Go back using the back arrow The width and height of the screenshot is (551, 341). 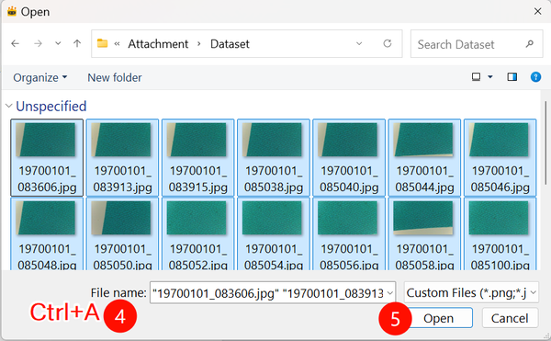pyautogui.click(x=15, y=43)
